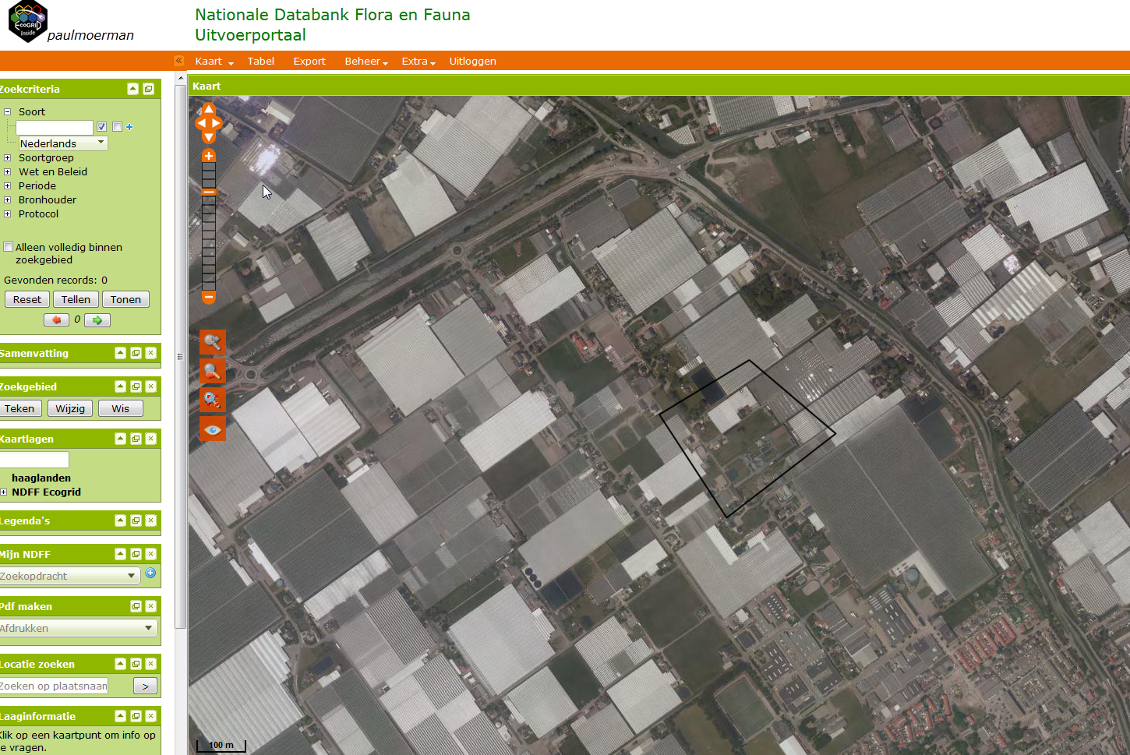The width and height of the screenshot is (1130, 755).
Task: Close the Laaginformatie panel
Action: [151, 716]
